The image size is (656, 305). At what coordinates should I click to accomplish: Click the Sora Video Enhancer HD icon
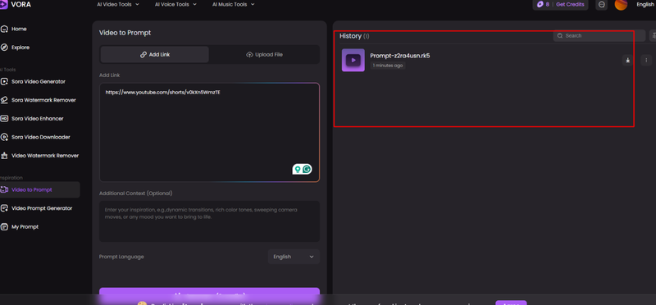click(4, 118)
